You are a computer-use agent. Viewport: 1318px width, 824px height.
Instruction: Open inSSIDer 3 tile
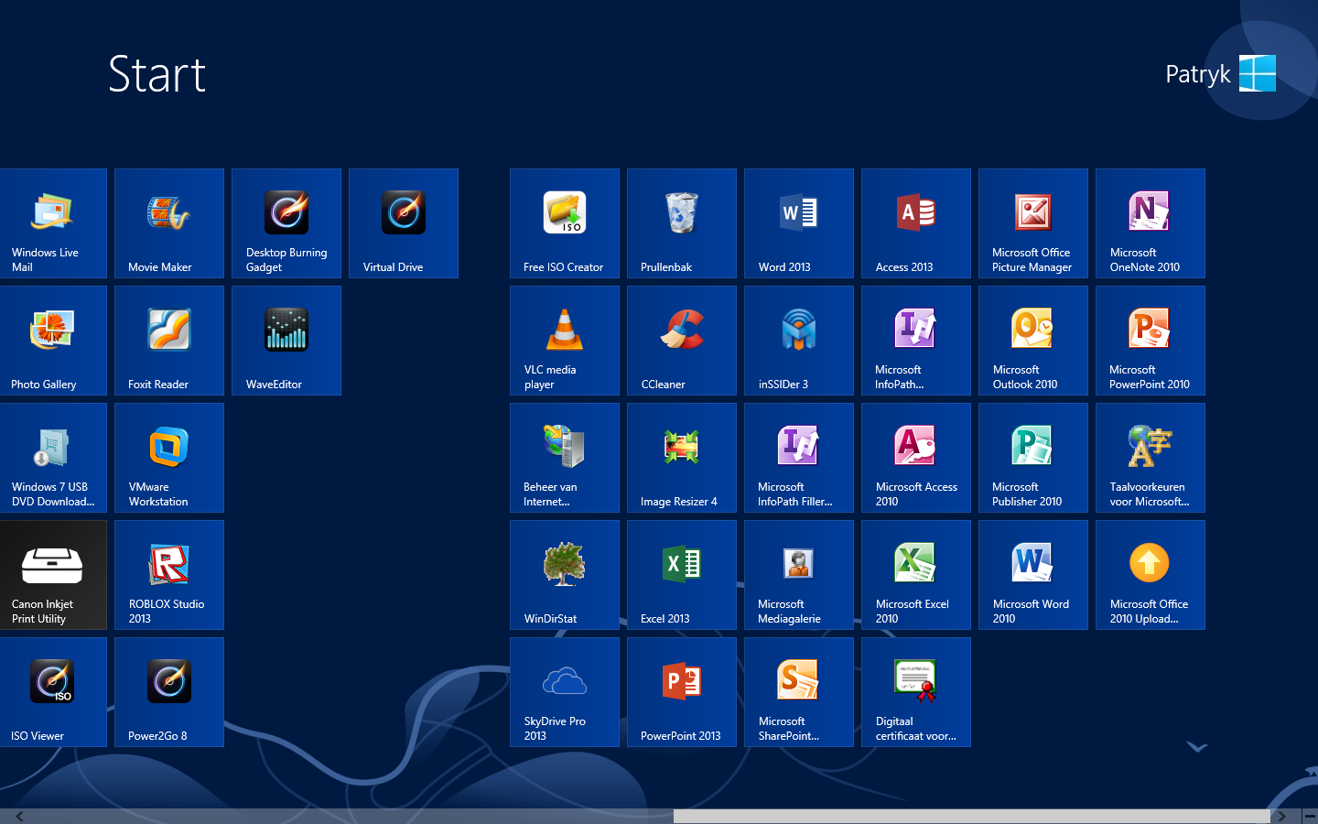[799, 341]
